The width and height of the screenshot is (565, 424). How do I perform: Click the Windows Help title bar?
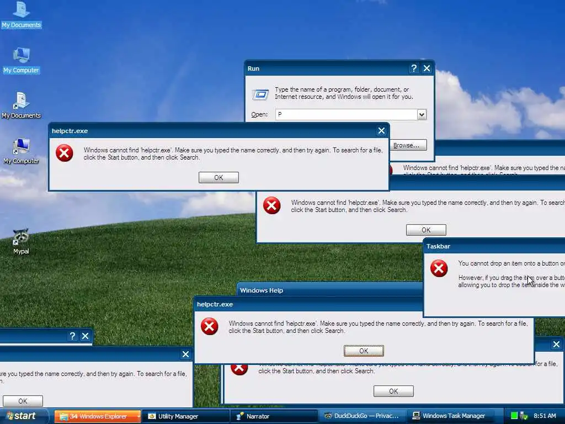point(330,290)
